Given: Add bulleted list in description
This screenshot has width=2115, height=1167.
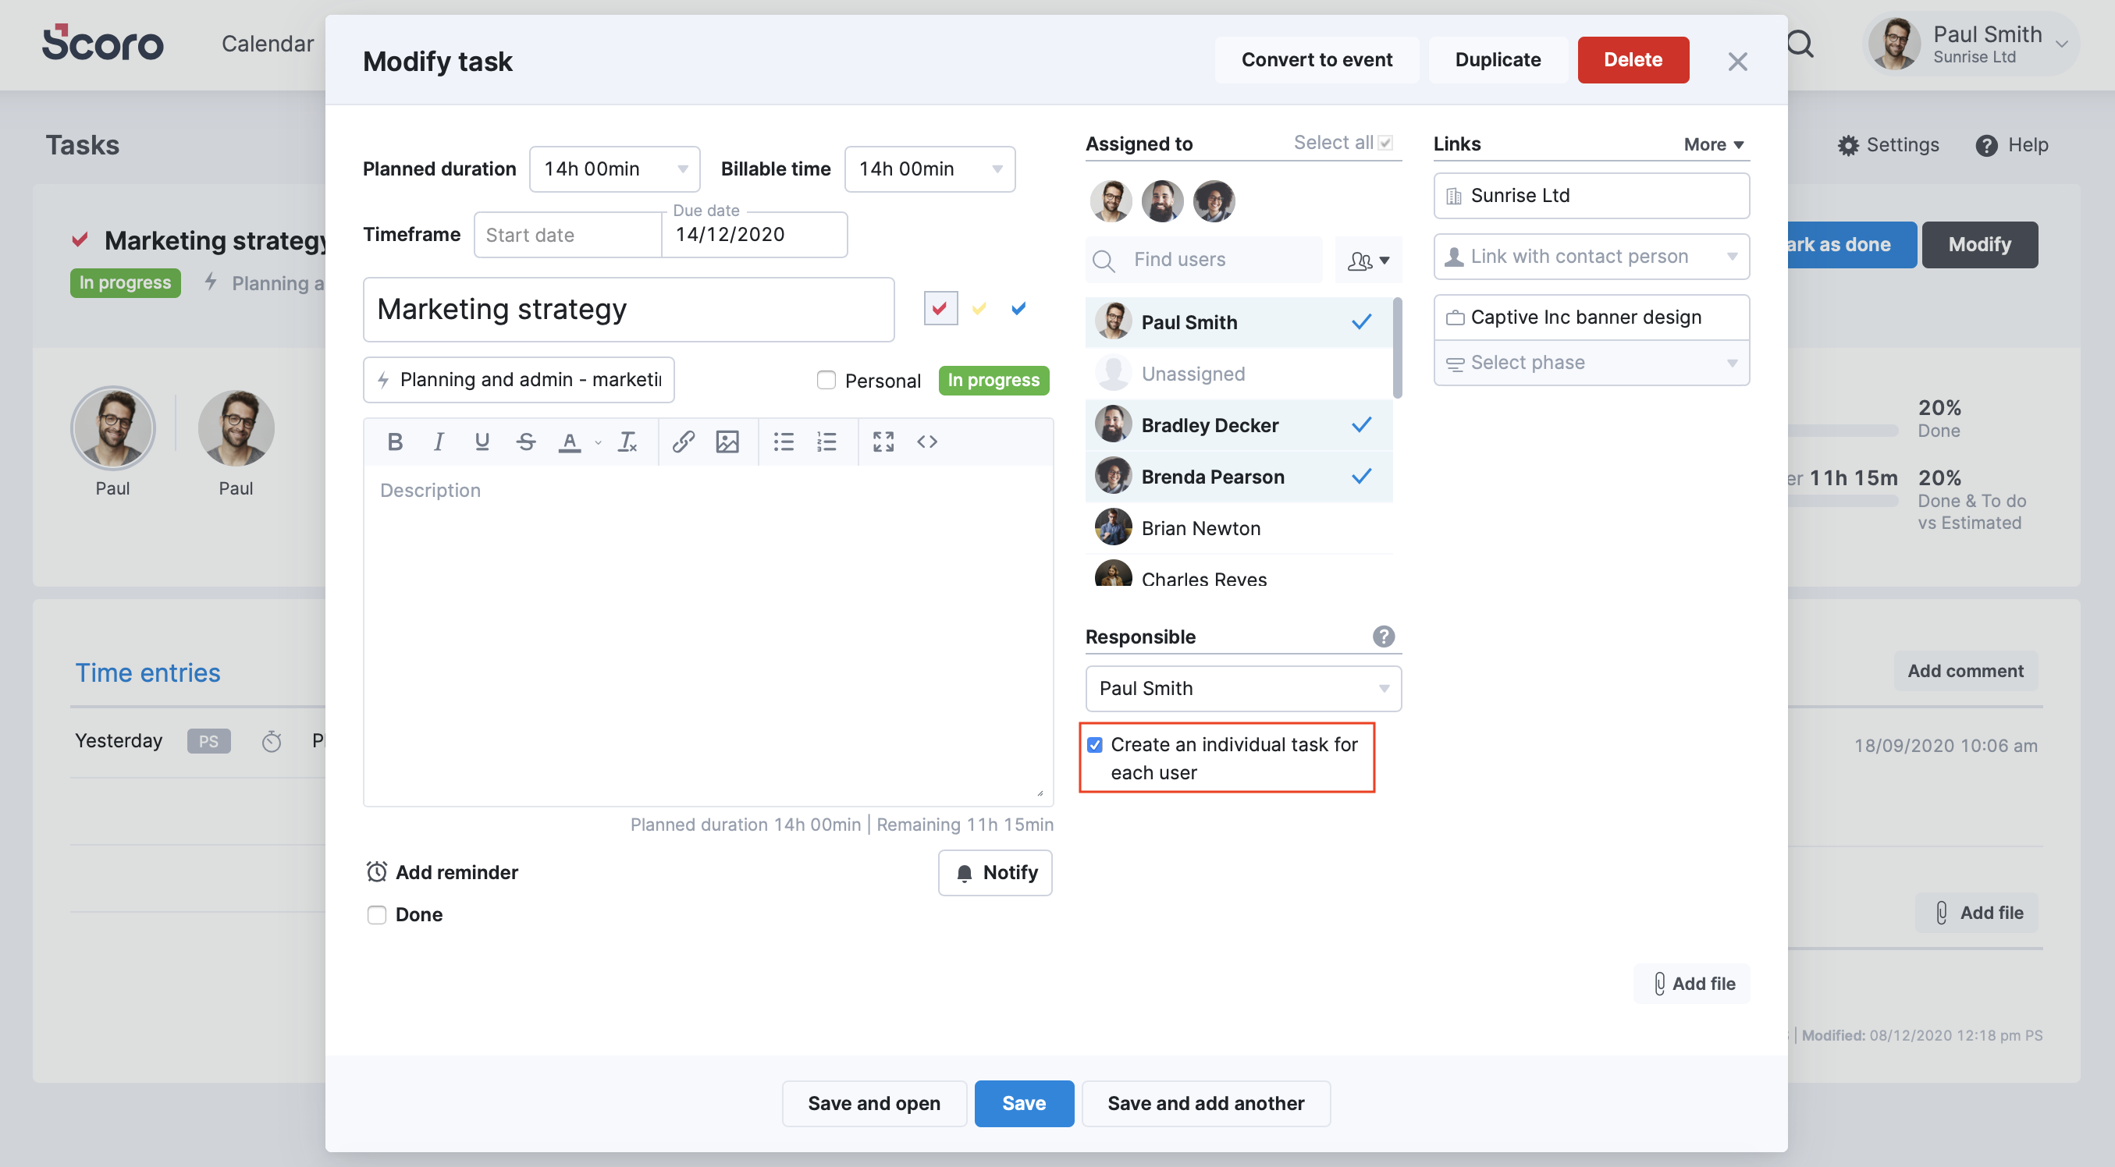Looking at the screenshot, I should click(x=784, y=442).
